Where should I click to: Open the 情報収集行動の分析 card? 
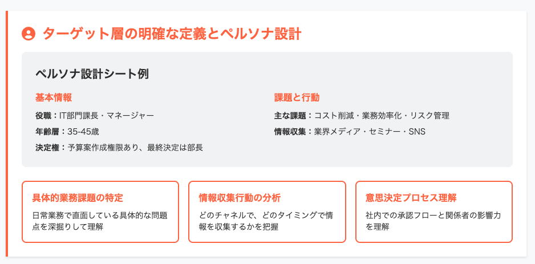click(267, 212)
